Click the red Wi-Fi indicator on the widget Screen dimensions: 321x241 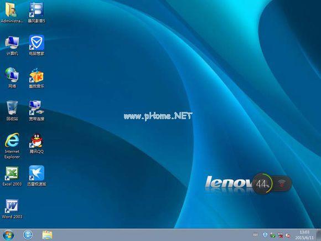tap(282, 183)
